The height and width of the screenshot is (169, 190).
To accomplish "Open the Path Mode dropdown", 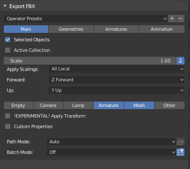I will (x=111, y=142).
